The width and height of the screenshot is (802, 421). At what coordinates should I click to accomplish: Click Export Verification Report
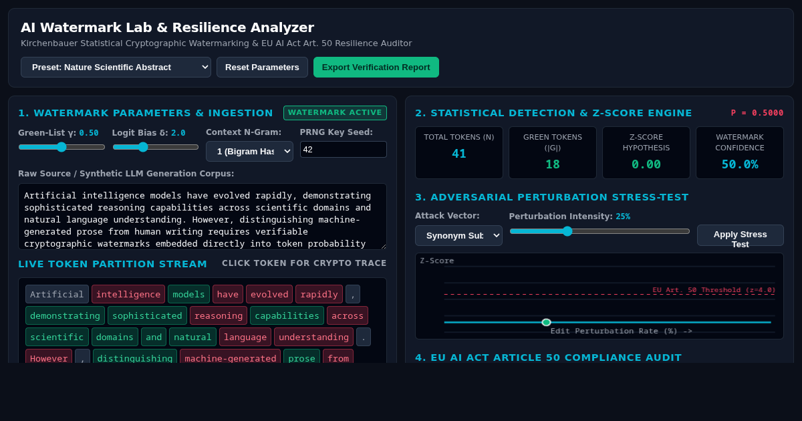click(x=376, y=67)
